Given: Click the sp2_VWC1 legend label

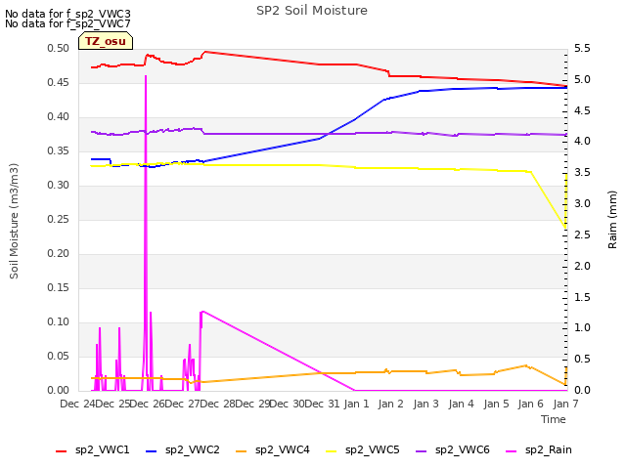Looking at the screenshot, I should [102, 449].
